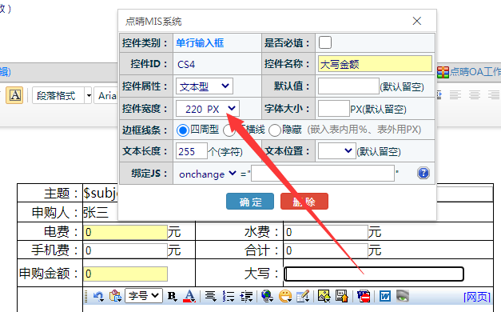
Task: Open the emoticon smiley picker
Action: 285,296
